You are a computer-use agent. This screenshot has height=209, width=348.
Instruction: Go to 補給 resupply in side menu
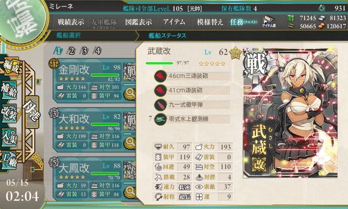[9, 90]
